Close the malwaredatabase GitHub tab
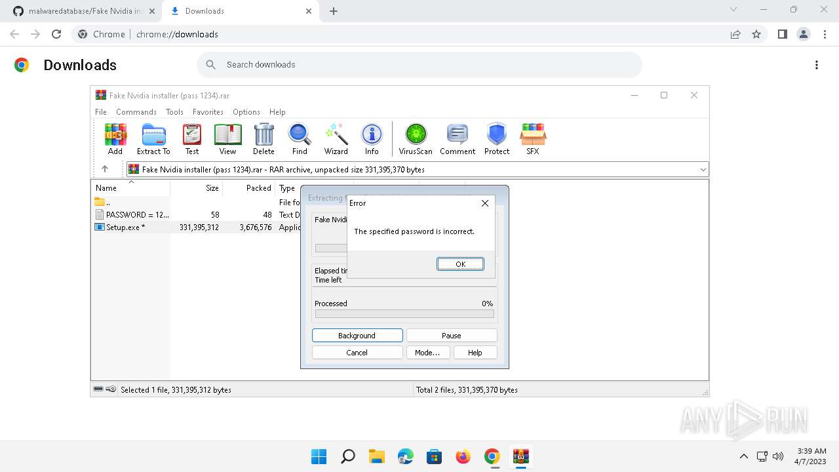The image size is (839, 472). (x=151, y=11)
